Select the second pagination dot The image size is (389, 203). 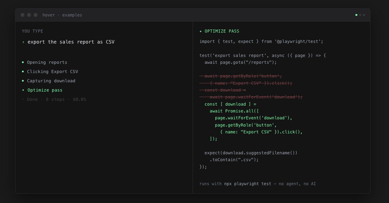360,15
